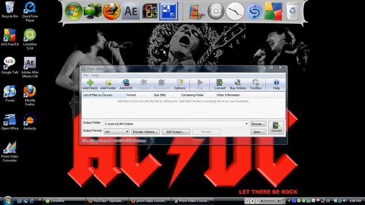Click the volume slider in the taskbar media toolbar
365x205 pixels.
click(x=270, y=201)
